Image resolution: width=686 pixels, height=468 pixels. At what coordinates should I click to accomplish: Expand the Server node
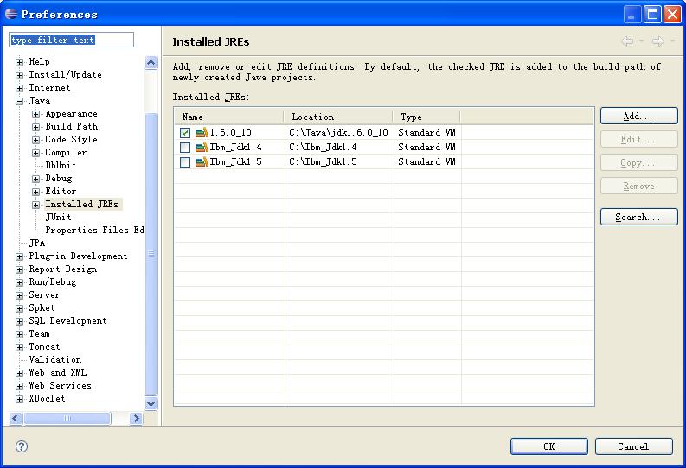coord(19,295)
